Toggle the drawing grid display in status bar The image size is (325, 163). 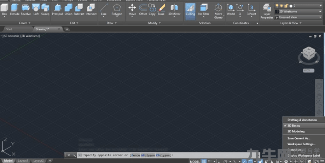coord(204,161)
